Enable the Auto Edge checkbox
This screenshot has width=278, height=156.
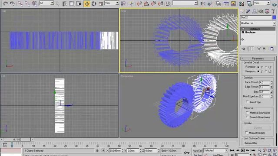click(x=247, y=102)
